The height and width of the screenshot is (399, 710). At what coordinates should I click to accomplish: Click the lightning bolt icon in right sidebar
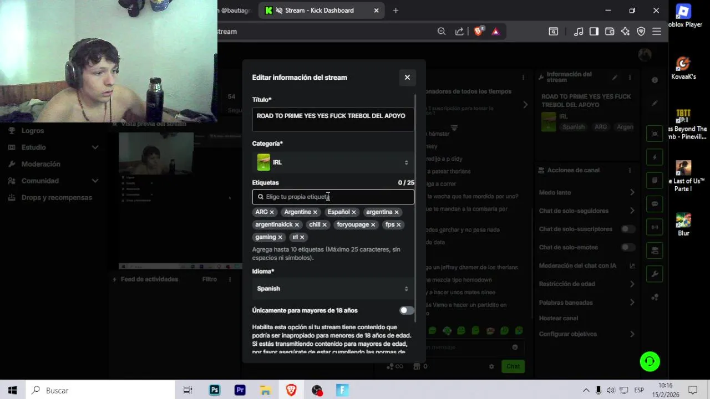point(655,157)
